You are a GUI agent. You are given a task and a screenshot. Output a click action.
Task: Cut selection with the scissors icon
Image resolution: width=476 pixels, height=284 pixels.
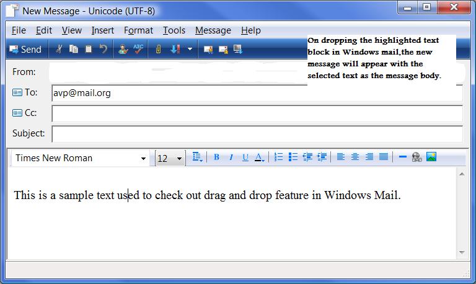pyautogui.click(x=59, y=49)
